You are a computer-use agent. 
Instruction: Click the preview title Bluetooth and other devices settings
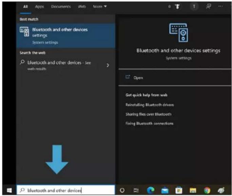point(178,51)
